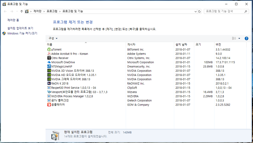Select the Veraport program icon
The height and width of the screenshot is (143, 253).
click(x=49, y=92)
